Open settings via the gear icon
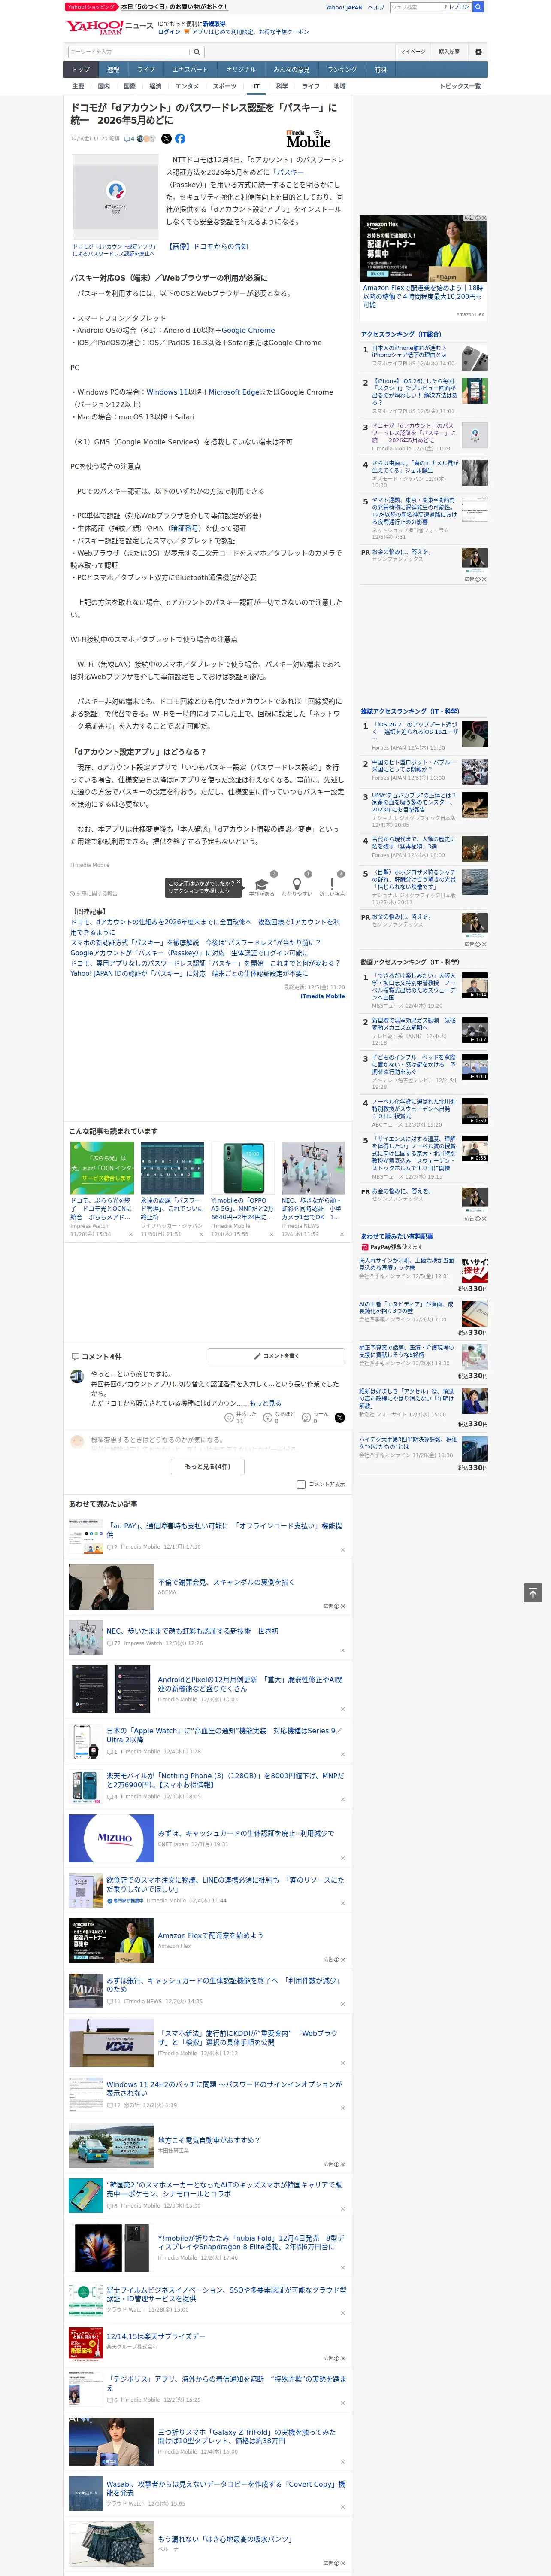The image size is (551, 2576). (478, 52)
